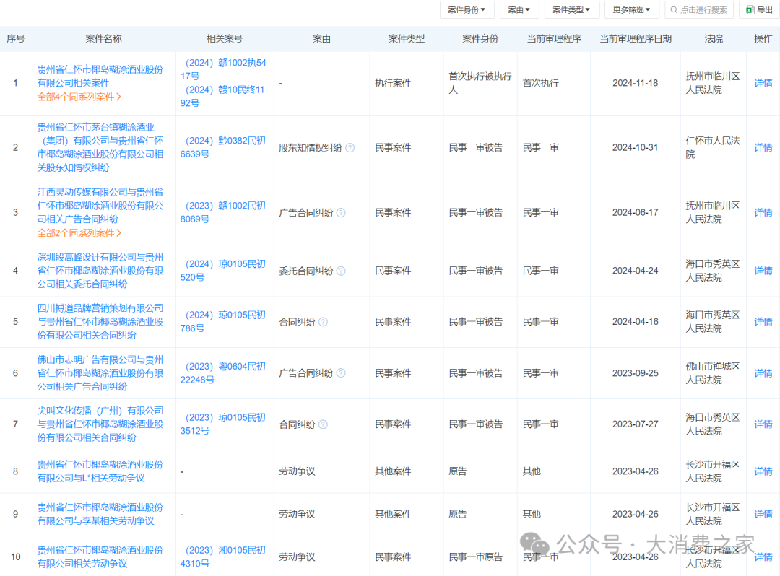
Task: Click the 法院 column header
Action: pos(714,39)
